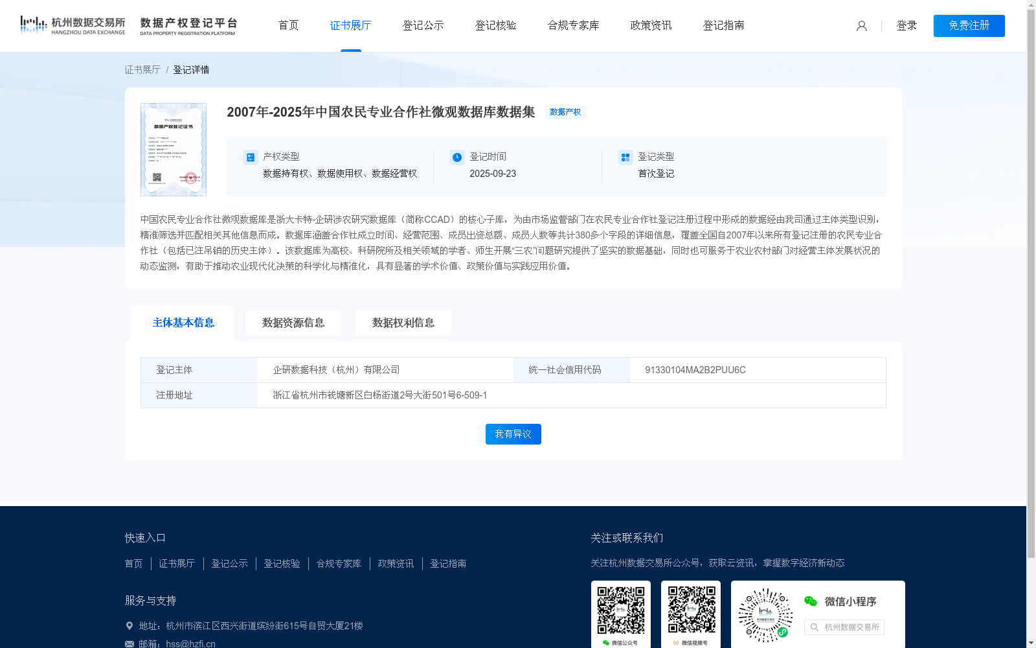Viewport: 1036px width, 648px height.
Task: Open footer link 证书展厅
Action: click(x=177, y=564)
